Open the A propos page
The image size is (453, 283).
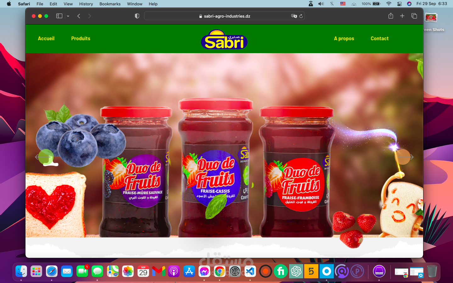[x=344, y=38]
